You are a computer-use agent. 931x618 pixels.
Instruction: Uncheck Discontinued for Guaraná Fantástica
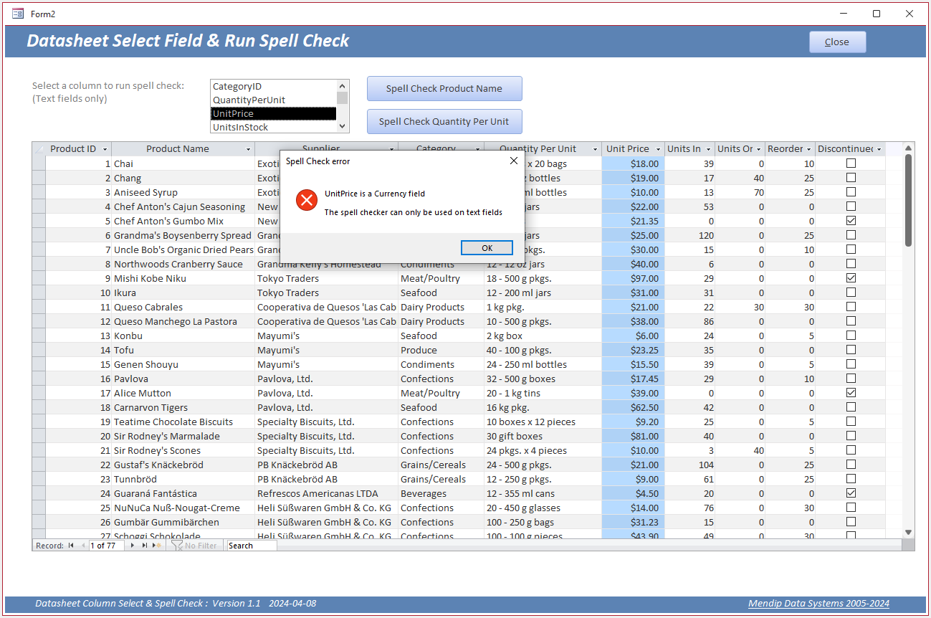pos(851,493)
